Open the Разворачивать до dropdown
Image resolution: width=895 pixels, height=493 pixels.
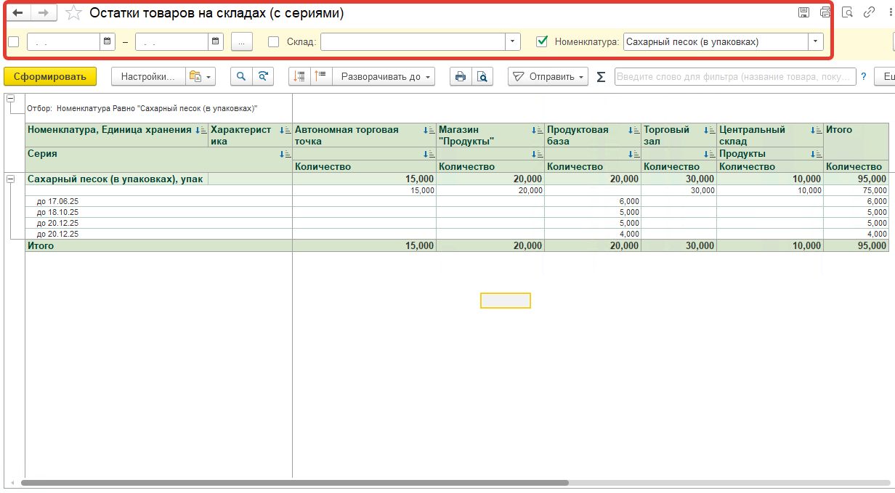coord(384,76)
